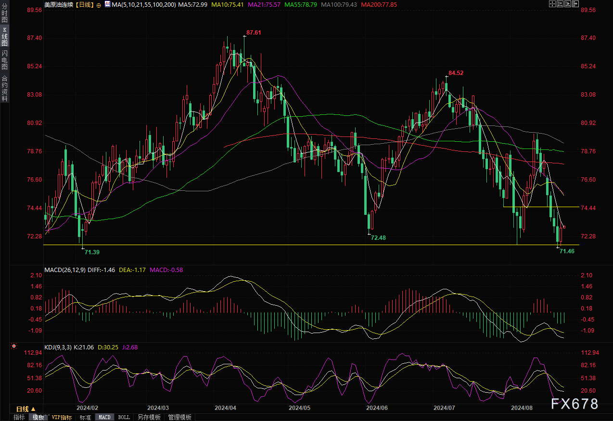This screenshot has height=421, width=613.
Task: Click the red KDJ panel marker icon
Action: (x=14, y=346)
